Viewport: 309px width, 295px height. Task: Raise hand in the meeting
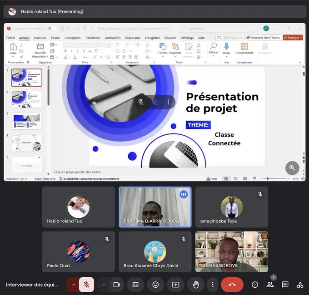(x=196, y=285)
